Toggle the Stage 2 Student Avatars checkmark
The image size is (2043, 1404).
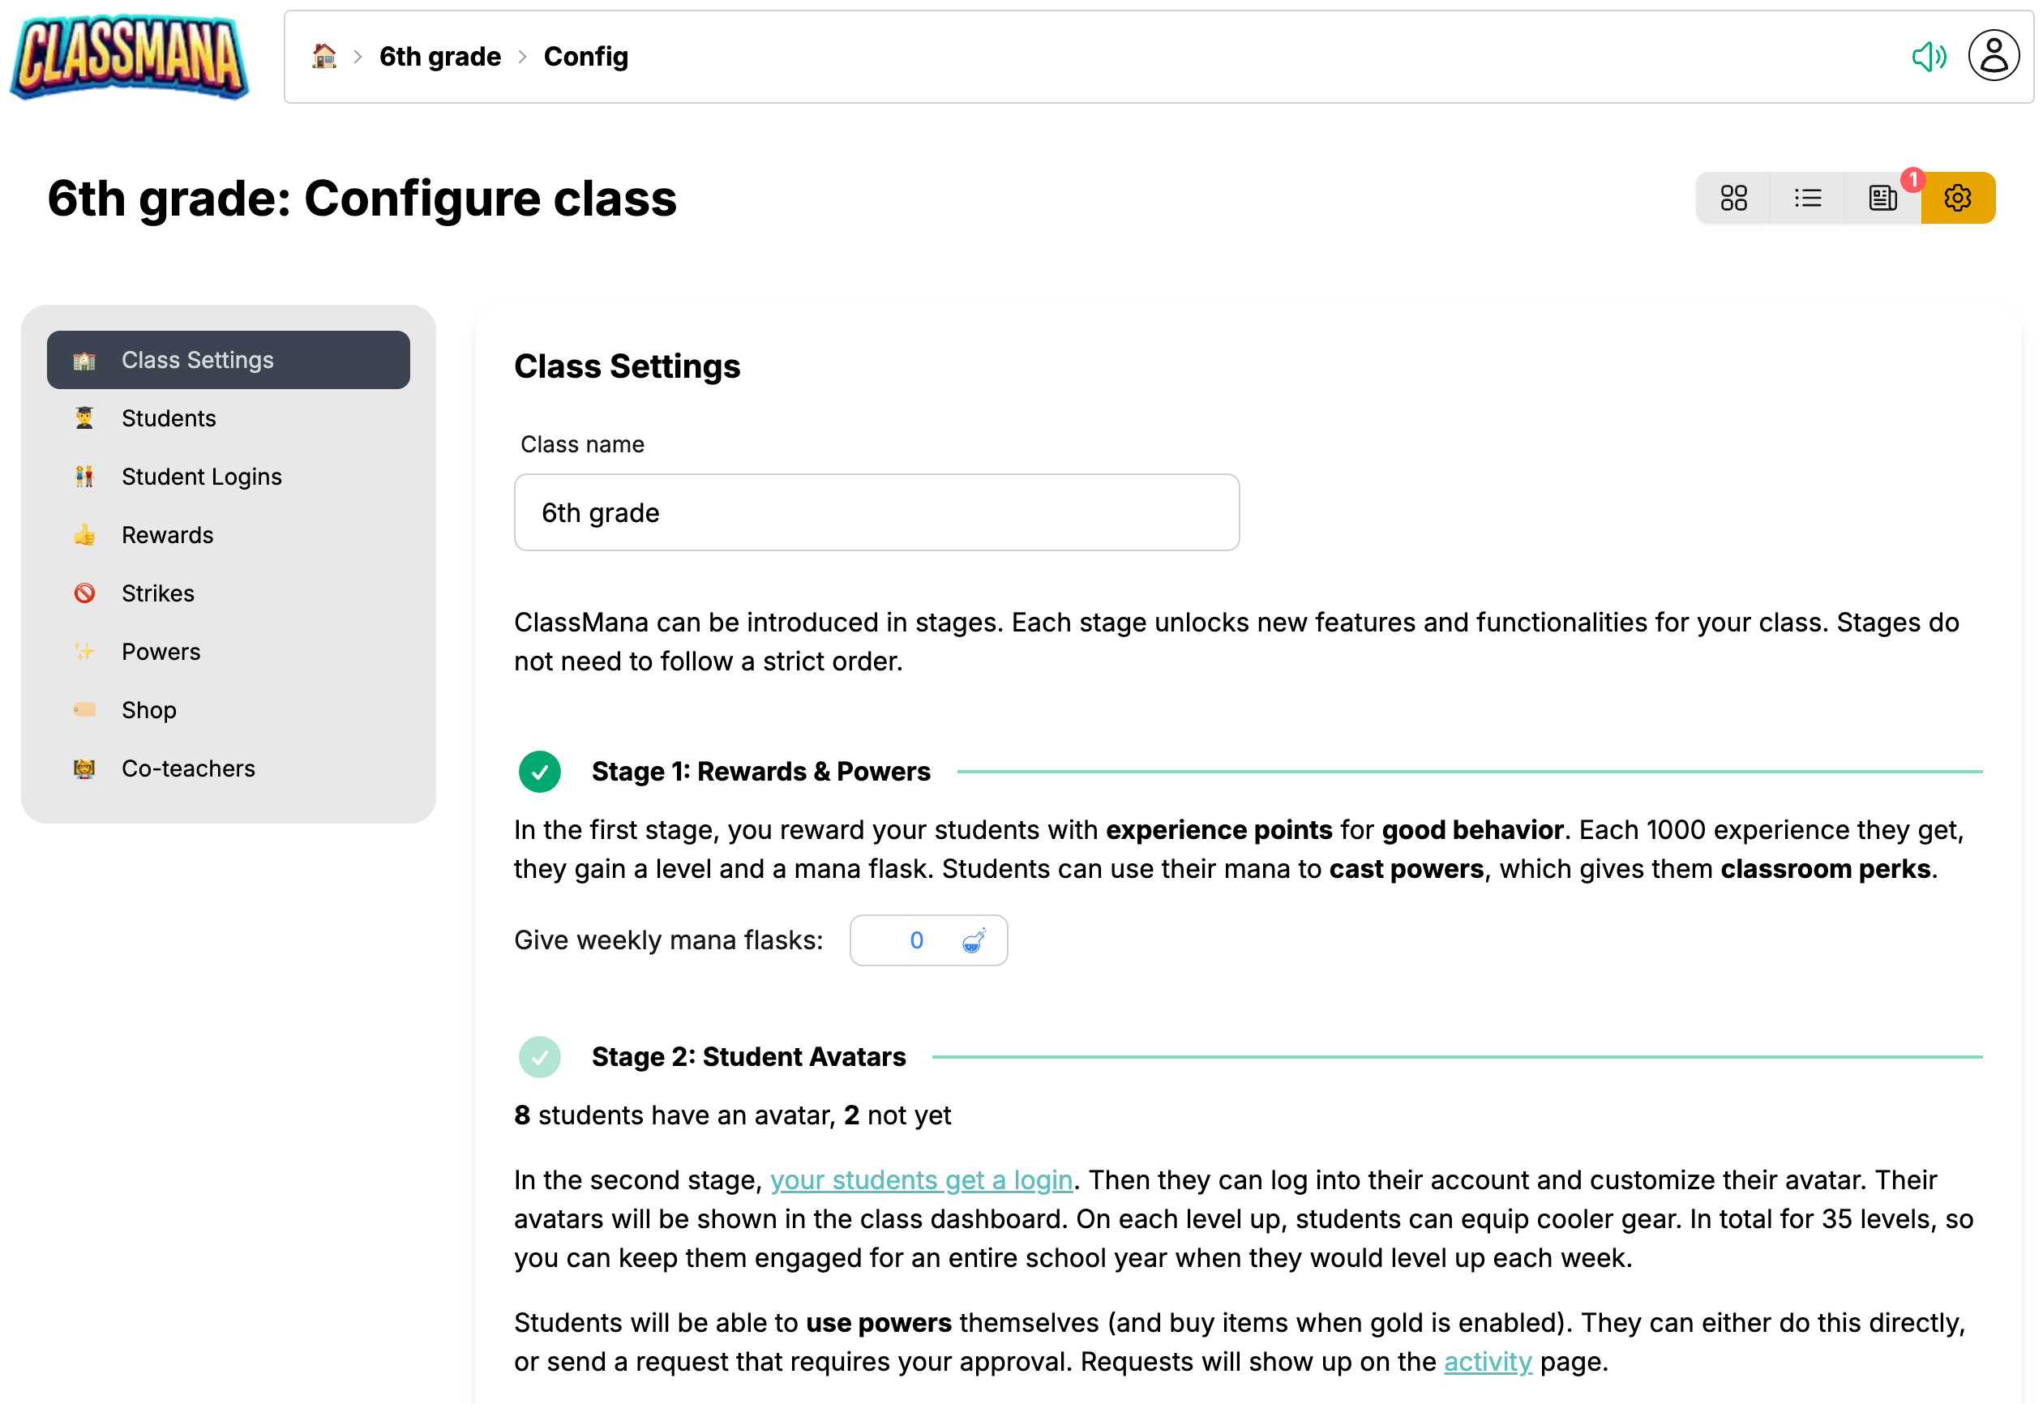pos(539,1056)
